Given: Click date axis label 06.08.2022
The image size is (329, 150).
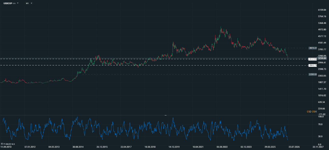Looking at the screenshot, I should click(222, 147).
